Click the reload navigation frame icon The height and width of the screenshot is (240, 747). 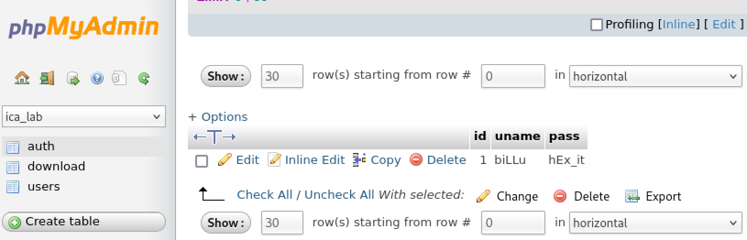pyautogui.click(x=143, y=79)
